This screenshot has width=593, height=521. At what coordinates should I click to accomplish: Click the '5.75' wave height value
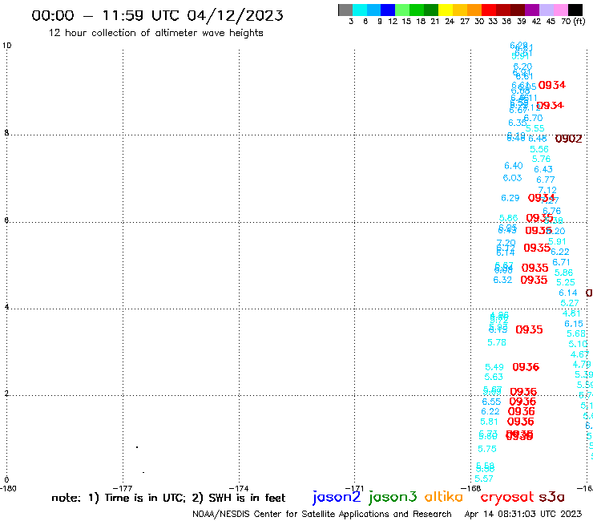487,449
